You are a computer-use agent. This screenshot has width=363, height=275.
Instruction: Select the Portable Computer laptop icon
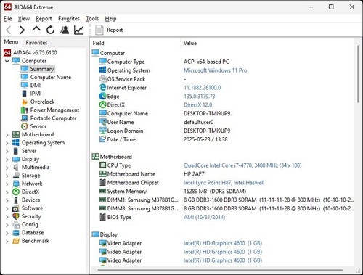(x=25, y=118)
